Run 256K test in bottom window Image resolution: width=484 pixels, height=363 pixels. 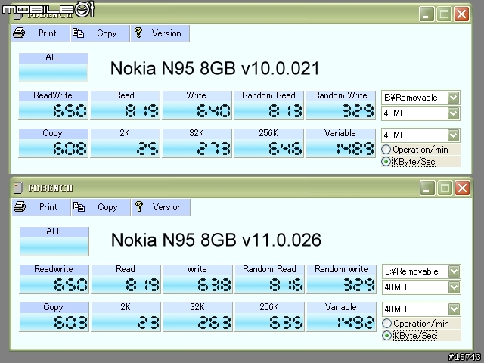(269, 317)
